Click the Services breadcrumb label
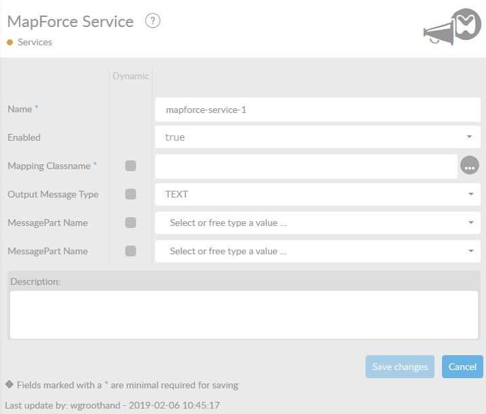Screen dimensions: 486x414 pyautogui.click(x=35, y=42)
